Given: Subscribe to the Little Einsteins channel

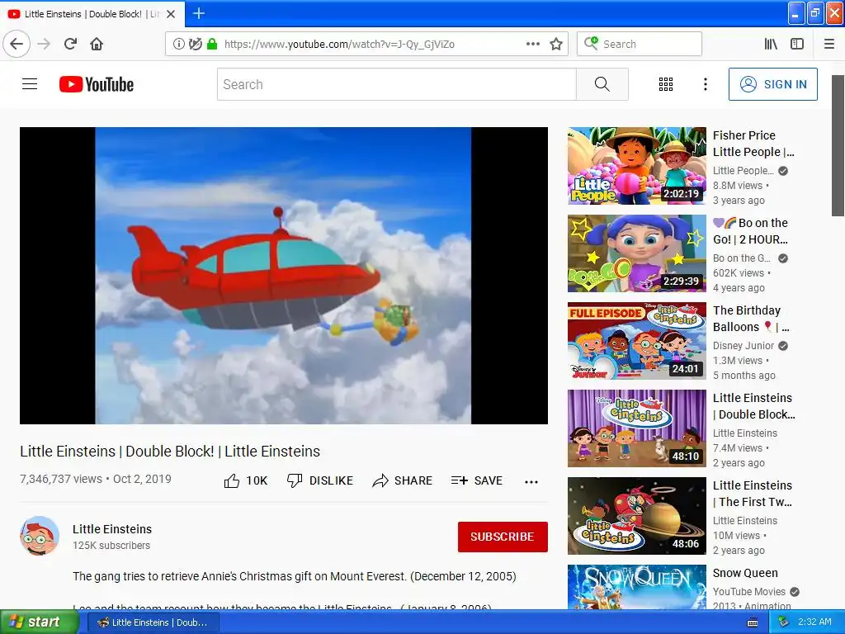Looking at the screenshot, I should coord(503,537).
